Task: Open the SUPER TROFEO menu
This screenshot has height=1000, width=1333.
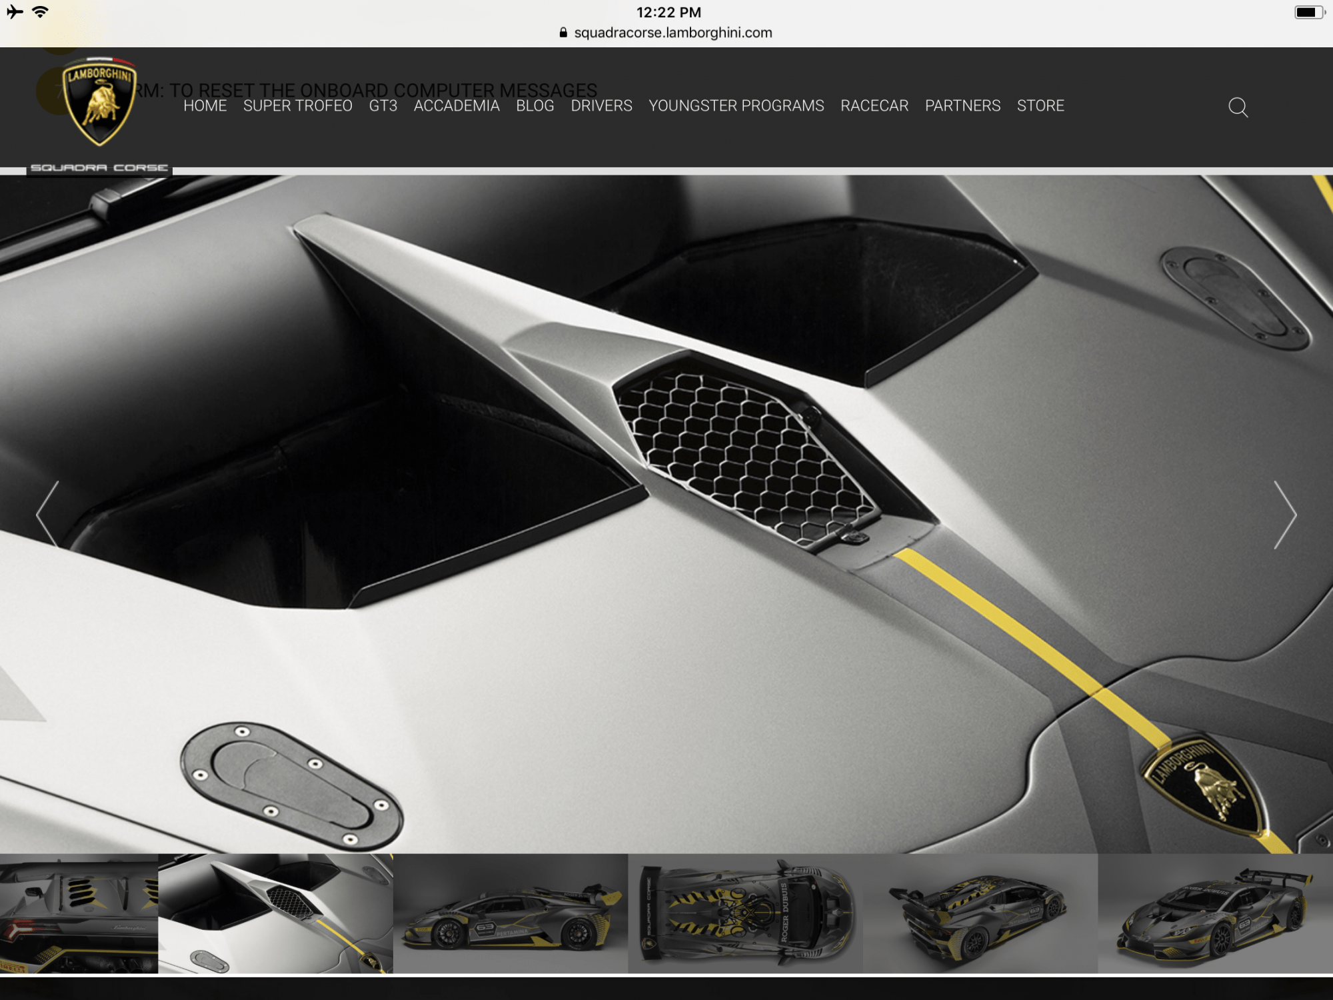Action: point(297,106)
